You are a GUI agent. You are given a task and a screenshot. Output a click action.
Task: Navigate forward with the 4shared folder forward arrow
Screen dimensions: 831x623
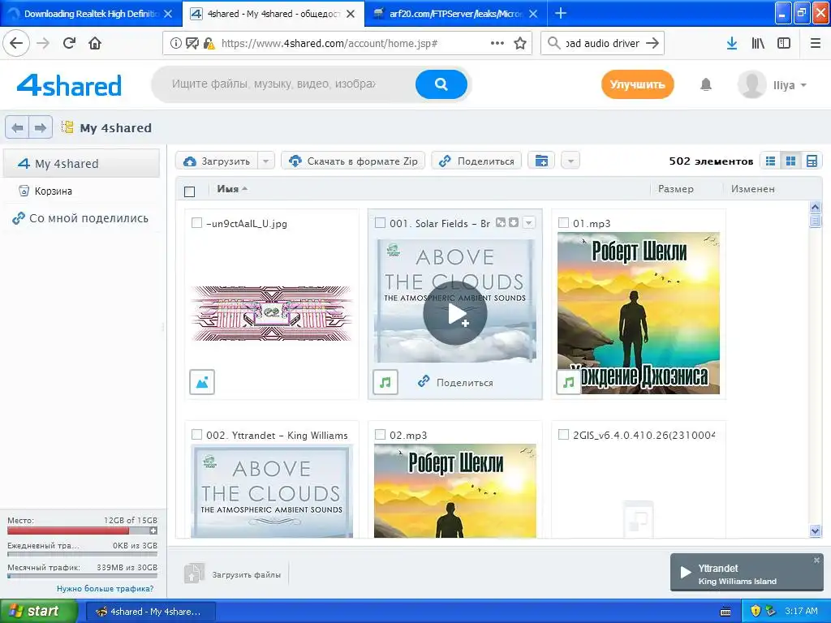[x=41, y=127]
